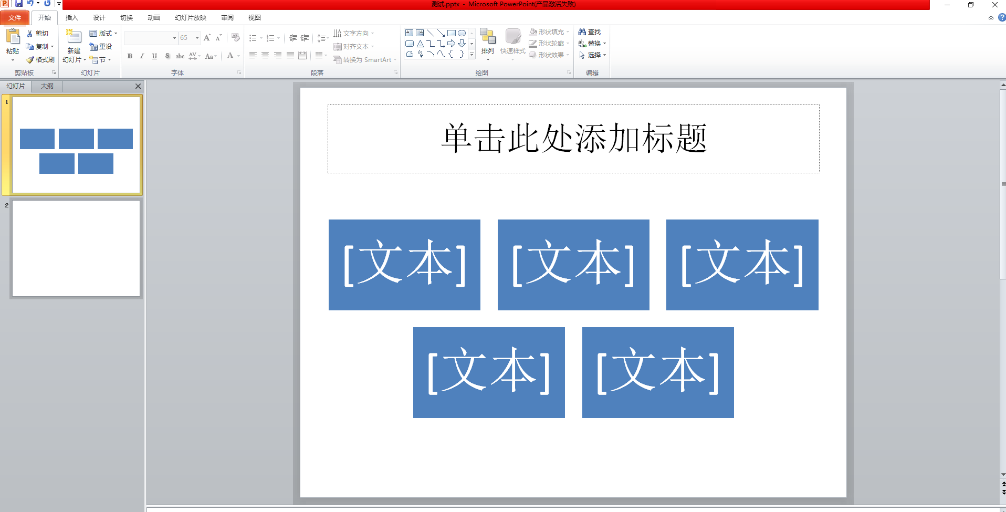Click Convert to SmartArt (转换为 SmartArt) button
The image size is (1006, 512).
point(365,60)
